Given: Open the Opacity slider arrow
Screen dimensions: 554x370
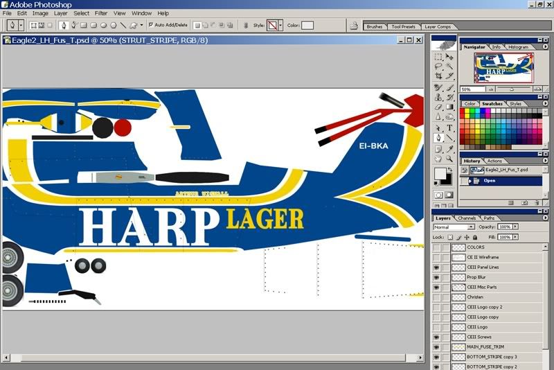Looking at the screenshot, I should [x=515, y=227].
